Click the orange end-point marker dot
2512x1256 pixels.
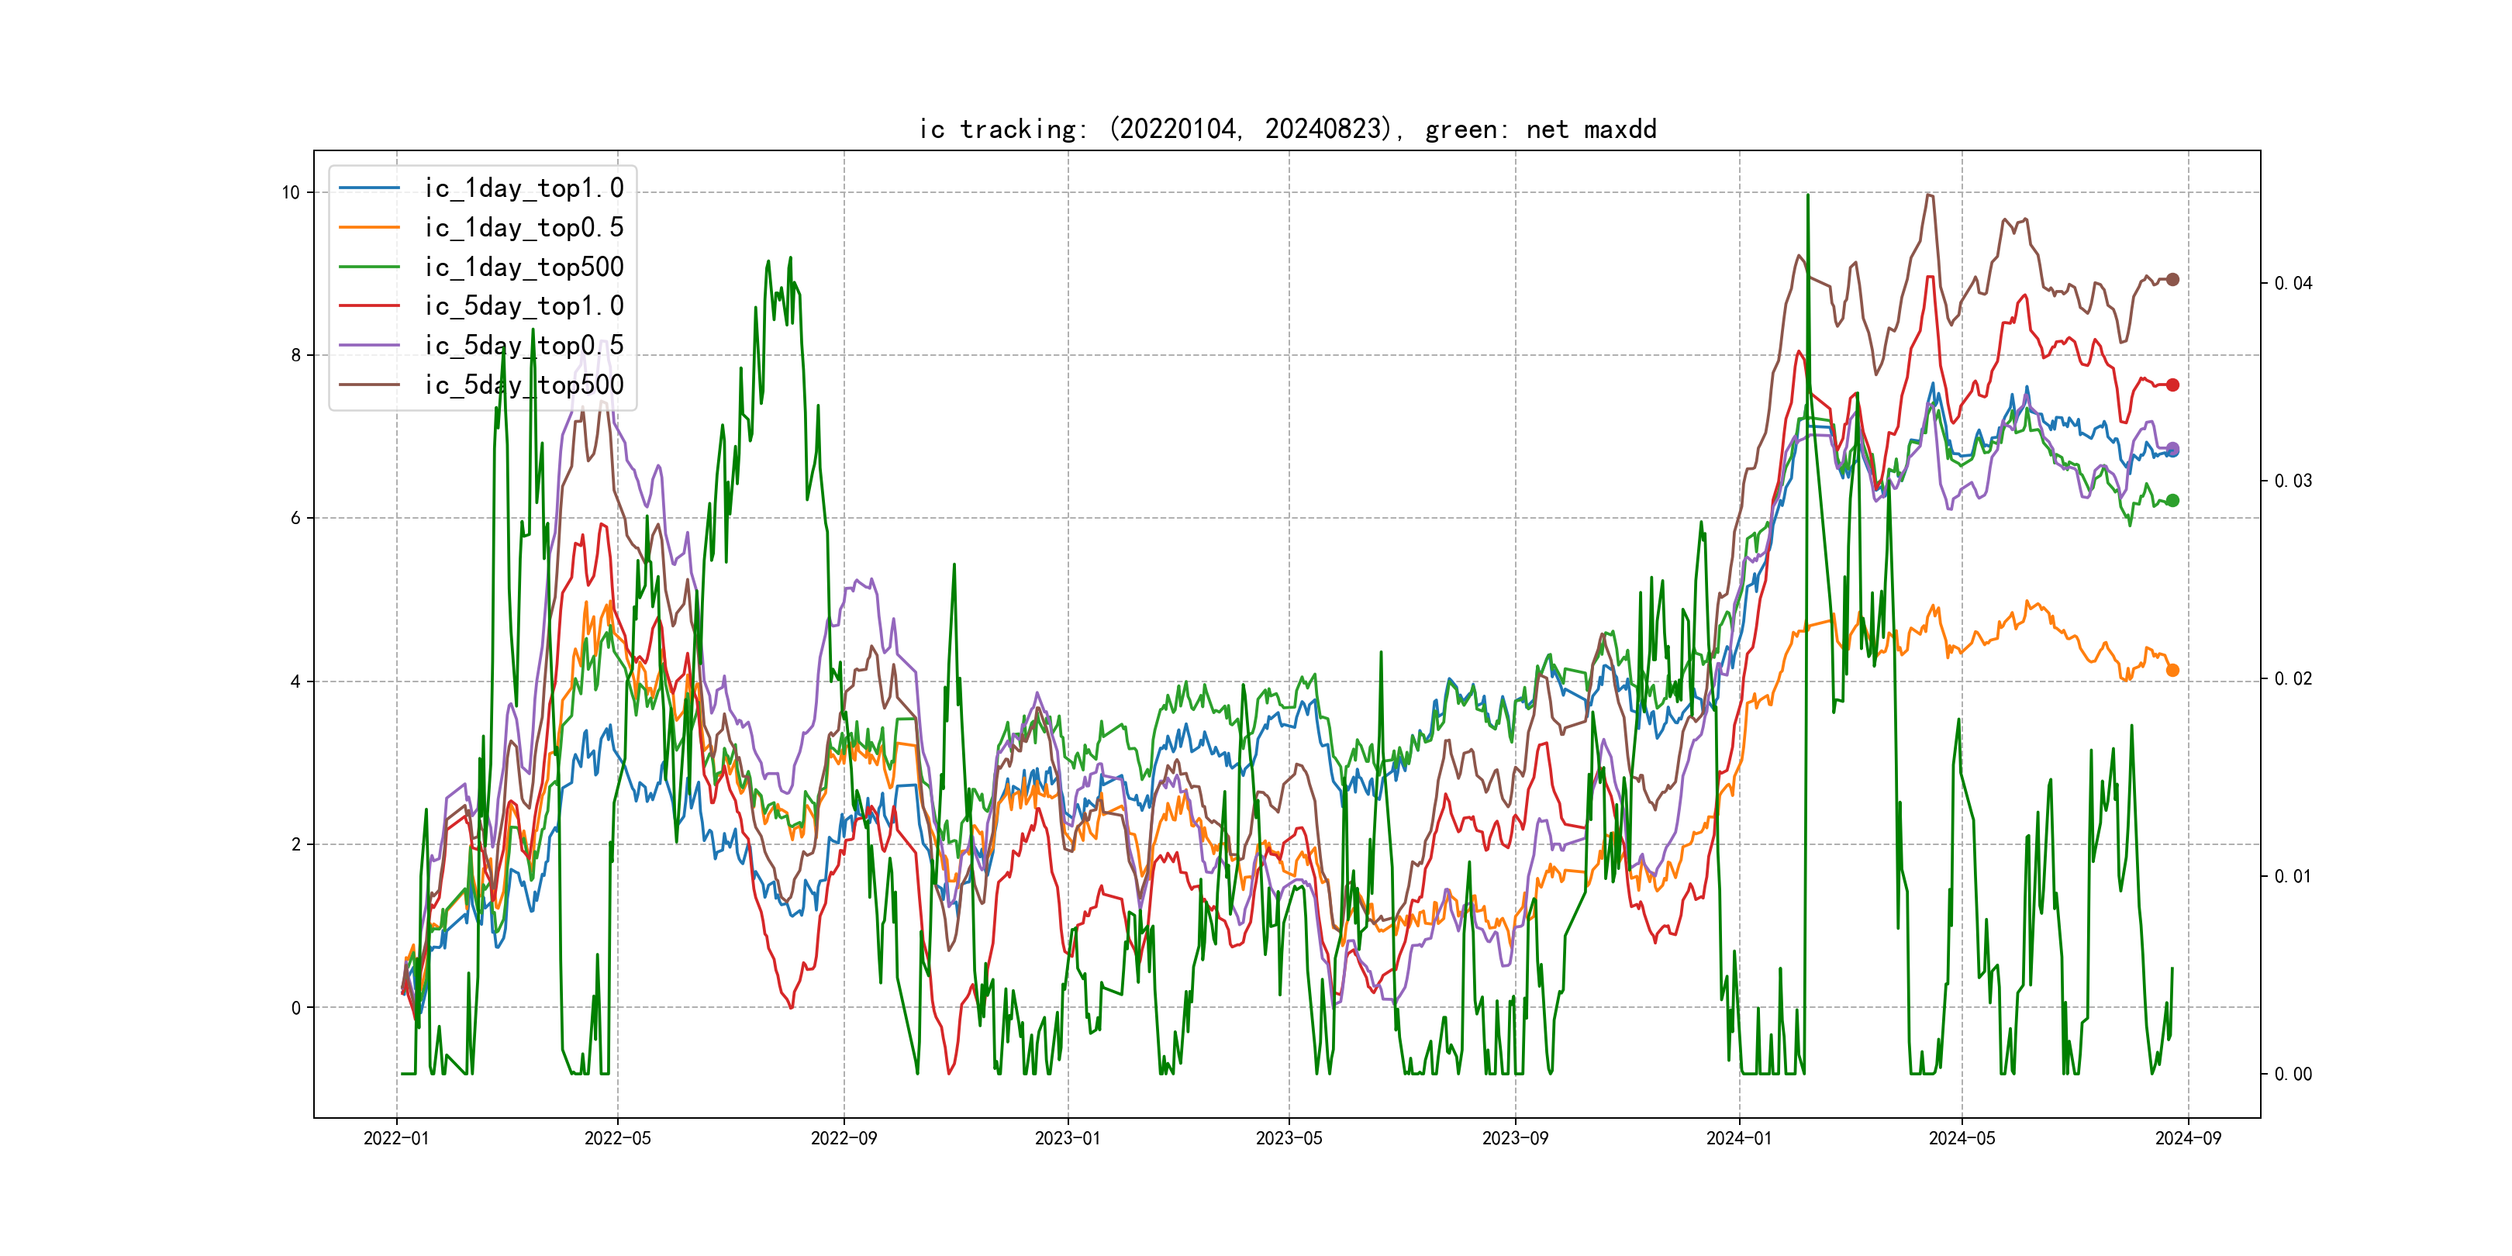[x=2172, y=670]
